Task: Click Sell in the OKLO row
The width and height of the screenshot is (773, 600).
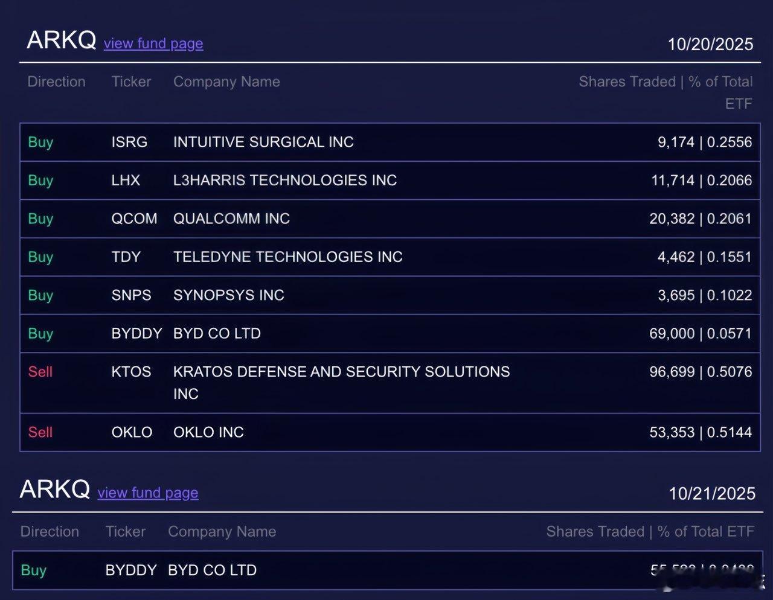Action: pyautogui.click(x=40, y=432)
